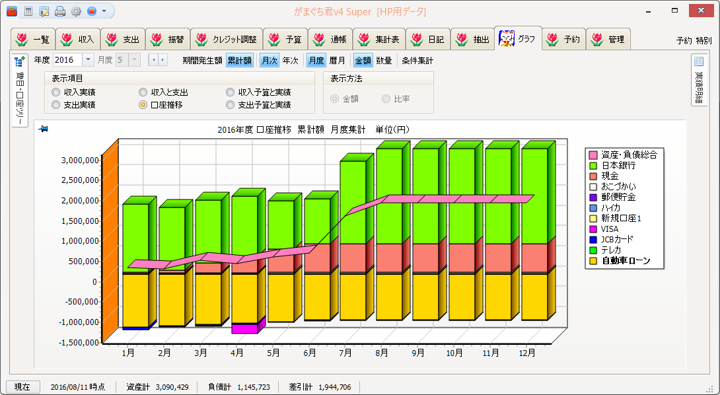This screenshot has height=395, width=720.
Task: Click the pin icon above the chart
Action: click(44, 129)
